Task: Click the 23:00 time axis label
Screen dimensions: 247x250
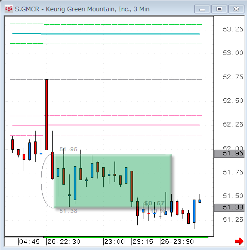Action: (114, 242)
